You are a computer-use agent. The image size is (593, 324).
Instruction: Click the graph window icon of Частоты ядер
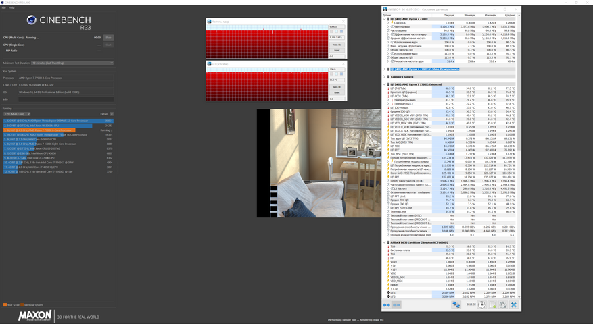tap(209, 22)
